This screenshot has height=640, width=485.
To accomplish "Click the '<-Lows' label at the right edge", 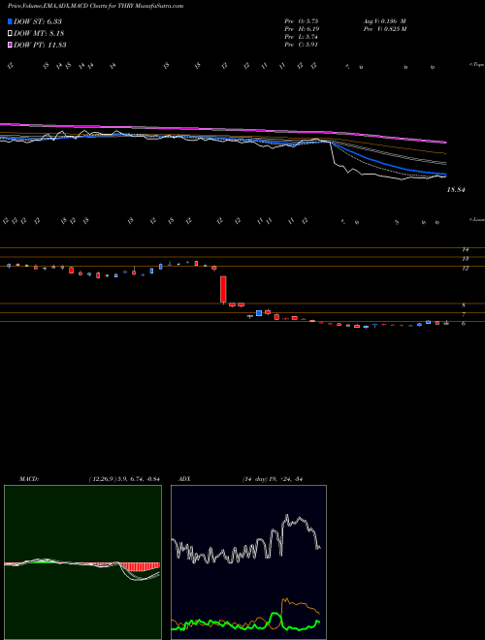I will click(477, 219).
